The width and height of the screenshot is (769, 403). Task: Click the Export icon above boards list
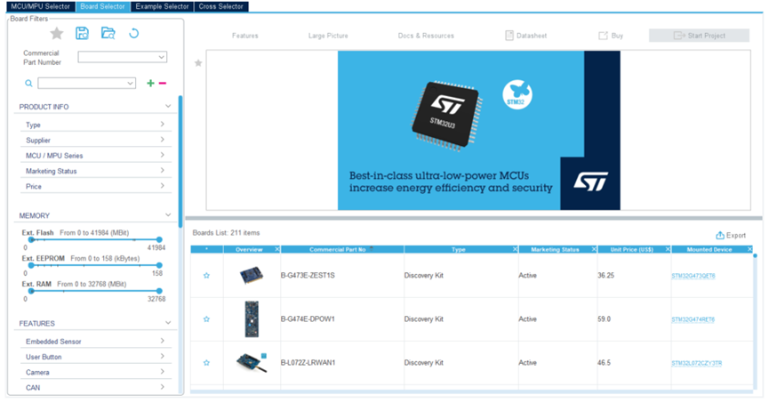point(720,235)
